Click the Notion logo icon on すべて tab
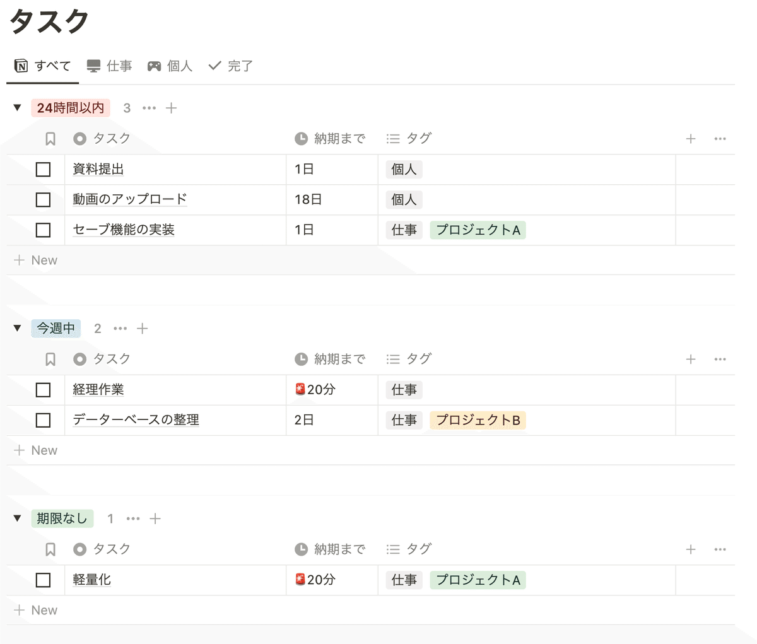 coord(20,65)
